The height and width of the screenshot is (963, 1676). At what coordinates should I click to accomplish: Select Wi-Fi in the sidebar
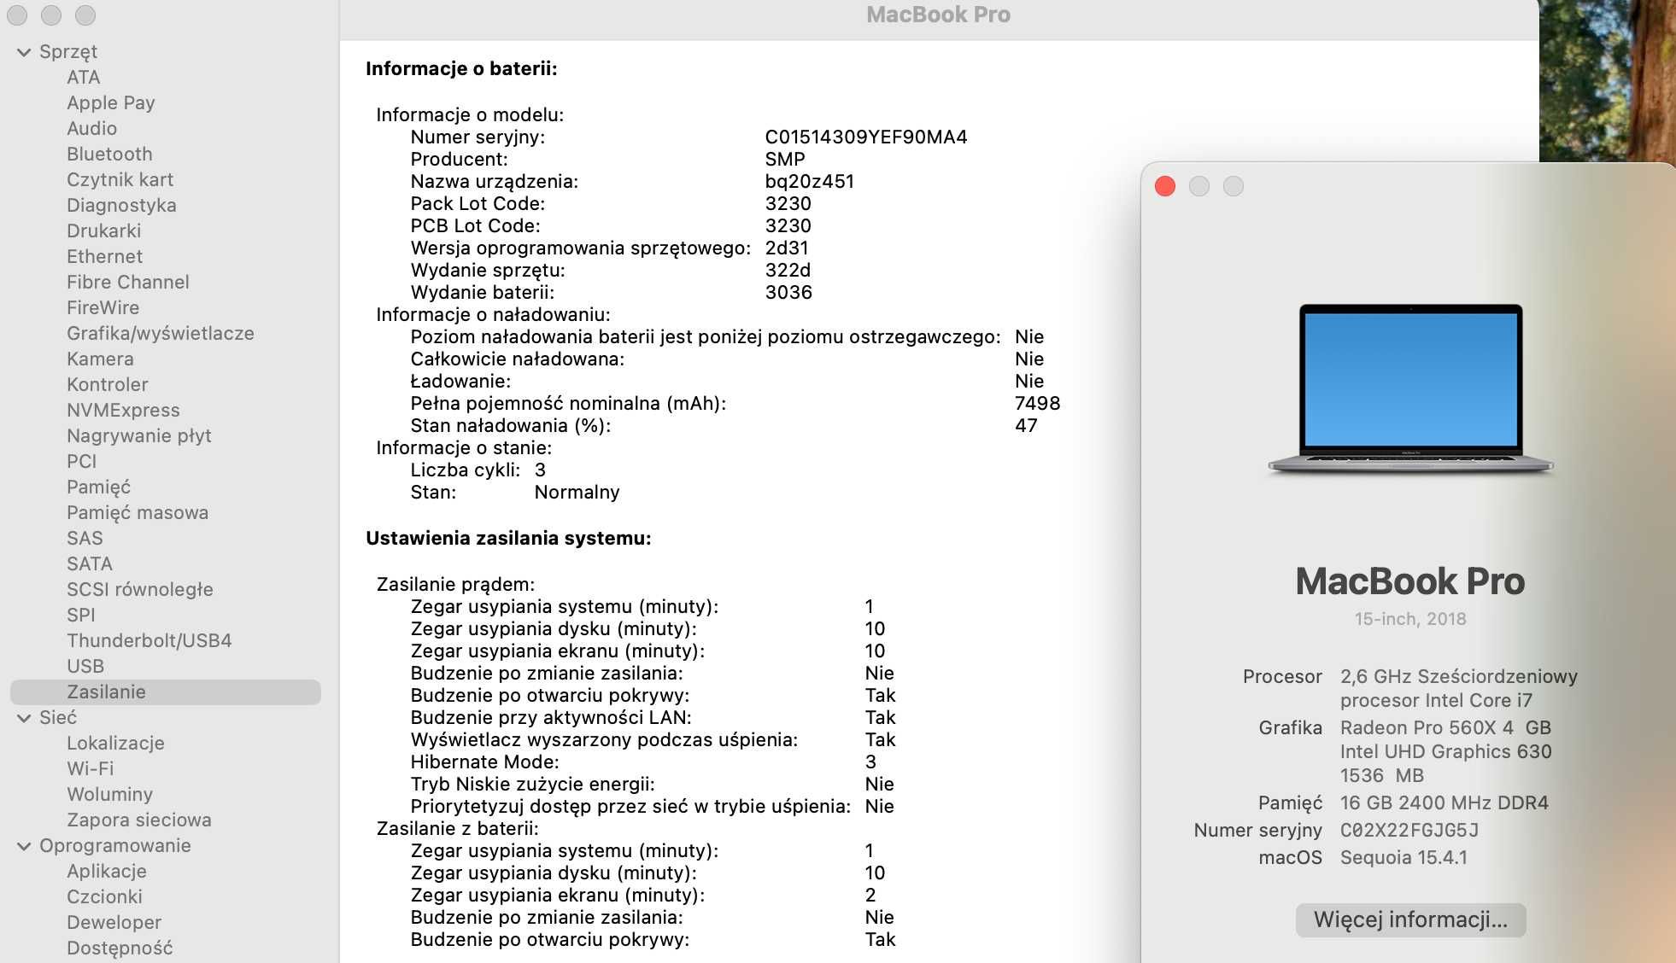coord(91,768)
